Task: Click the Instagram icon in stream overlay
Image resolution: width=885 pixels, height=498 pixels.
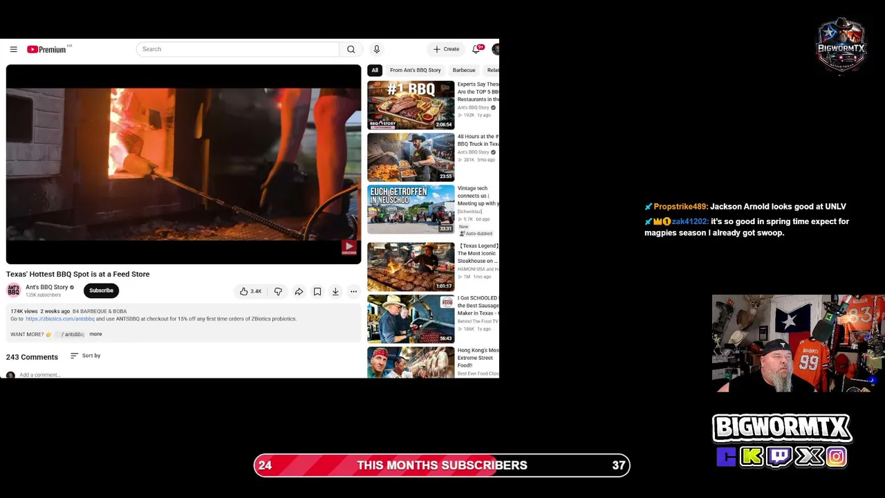Action: tap(836, 456)
